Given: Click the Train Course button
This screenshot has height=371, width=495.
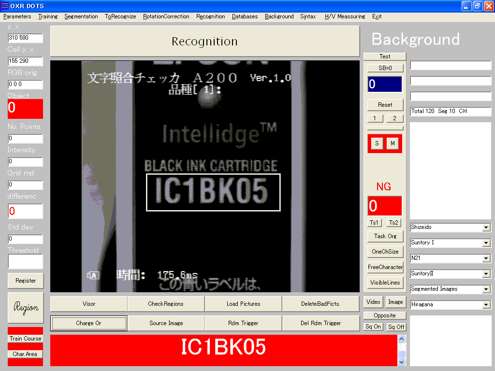Looking at the screenshot, I should click(26, 339).
